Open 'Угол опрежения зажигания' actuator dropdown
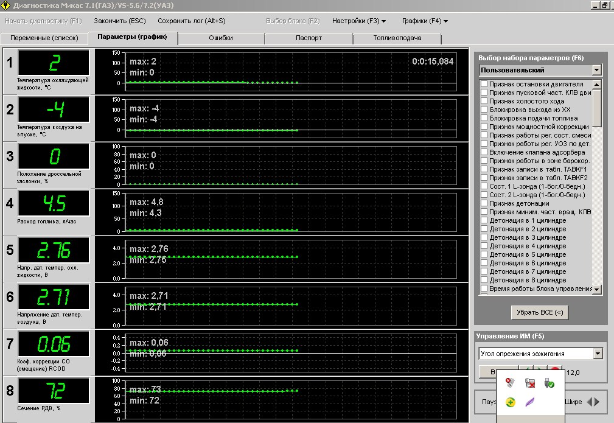Image resolution: width=614 pixels, height=423 pixels. click(x=598, y=354)
